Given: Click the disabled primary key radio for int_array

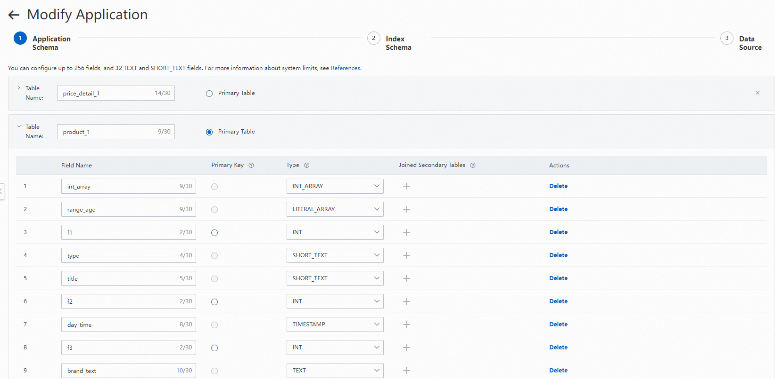Looking at the screenshot, I should tap(214, 187).
